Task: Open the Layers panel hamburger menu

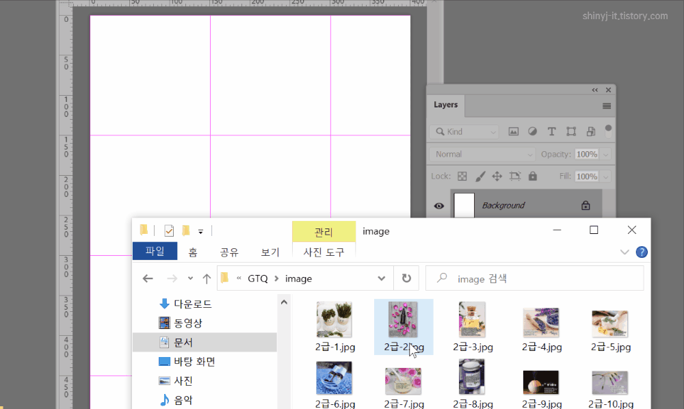Action: pos(606,106)
